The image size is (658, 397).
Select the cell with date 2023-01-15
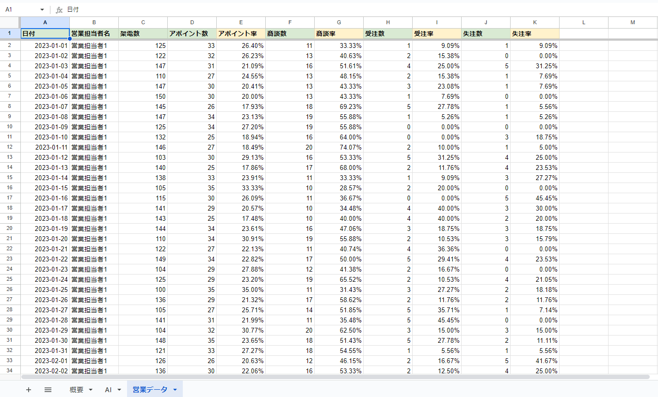45,188
